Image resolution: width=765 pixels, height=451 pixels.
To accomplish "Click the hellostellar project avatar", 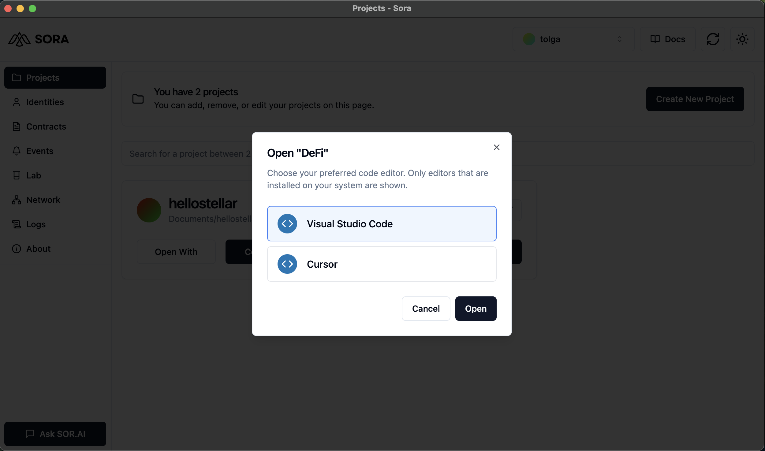I will click(x=149, y=210).
